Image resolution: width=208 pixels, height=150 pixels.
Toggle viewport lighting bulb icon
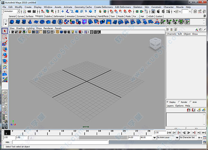pos(72,32)
